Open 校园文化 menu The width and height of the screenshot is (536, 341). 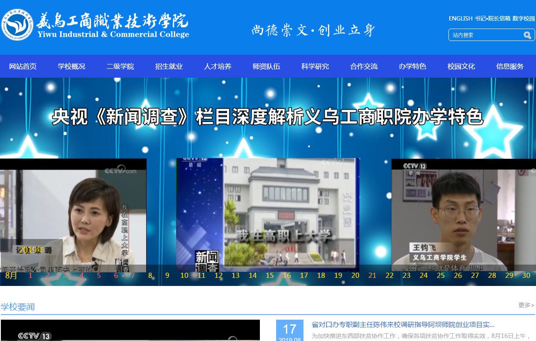461,66
